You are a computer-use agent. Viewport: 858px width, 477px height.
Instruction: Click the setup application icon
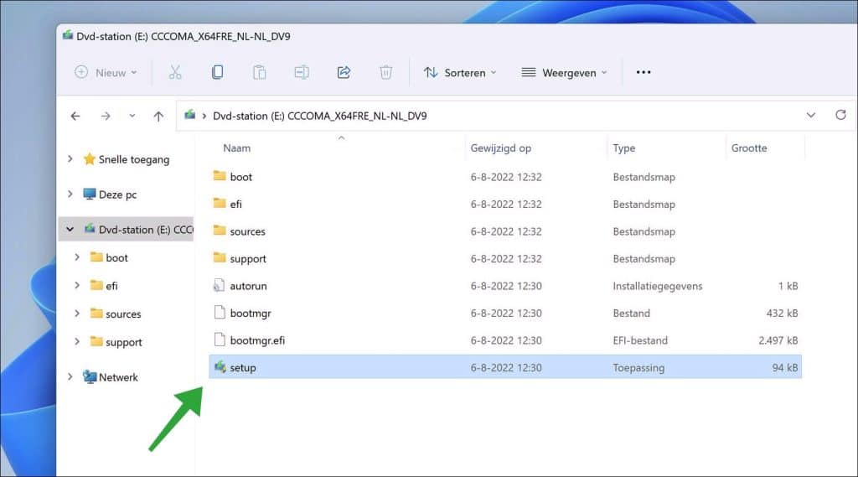pos(220,367)
